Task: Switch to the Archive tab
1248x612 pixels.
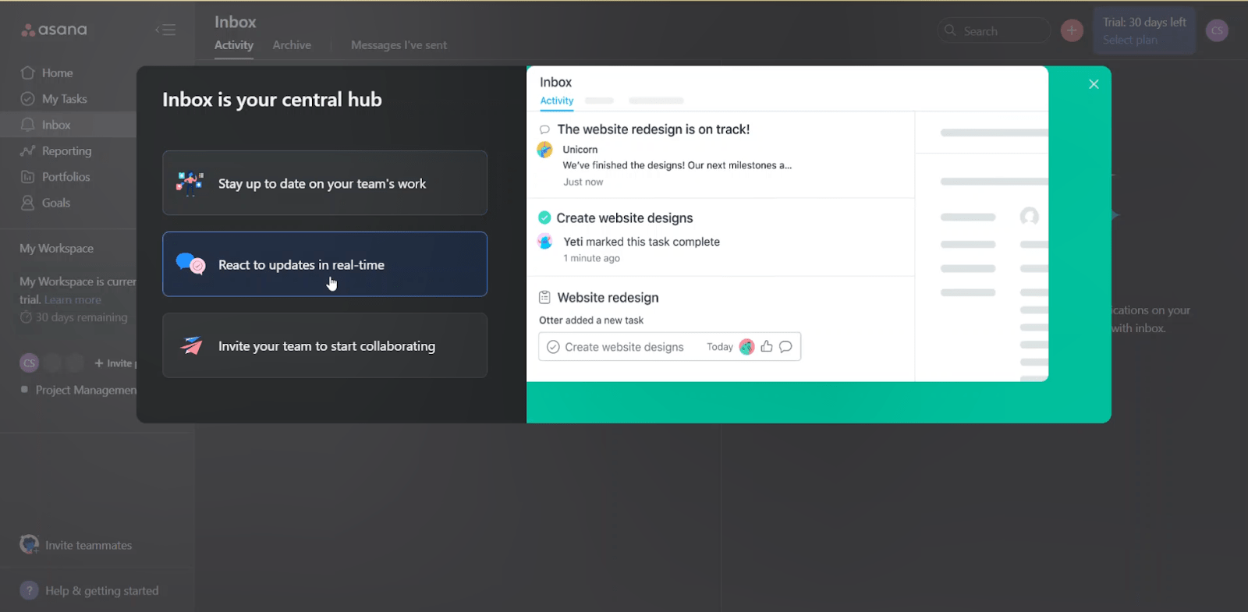Action: [x=292, y=45]
